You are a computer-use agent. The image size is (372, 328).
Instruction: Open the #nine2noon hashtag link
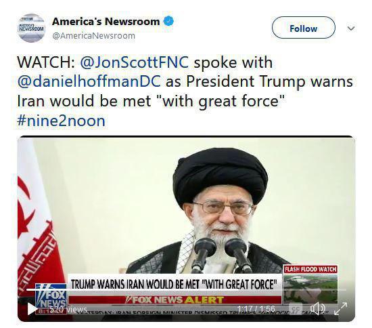pyautogui.click(x=61, y=121)
